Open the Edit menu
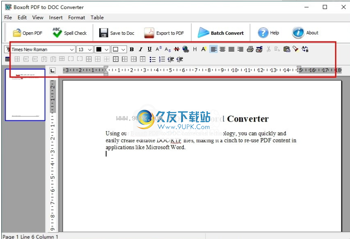 pyautogui.click(x=22, y=18)
